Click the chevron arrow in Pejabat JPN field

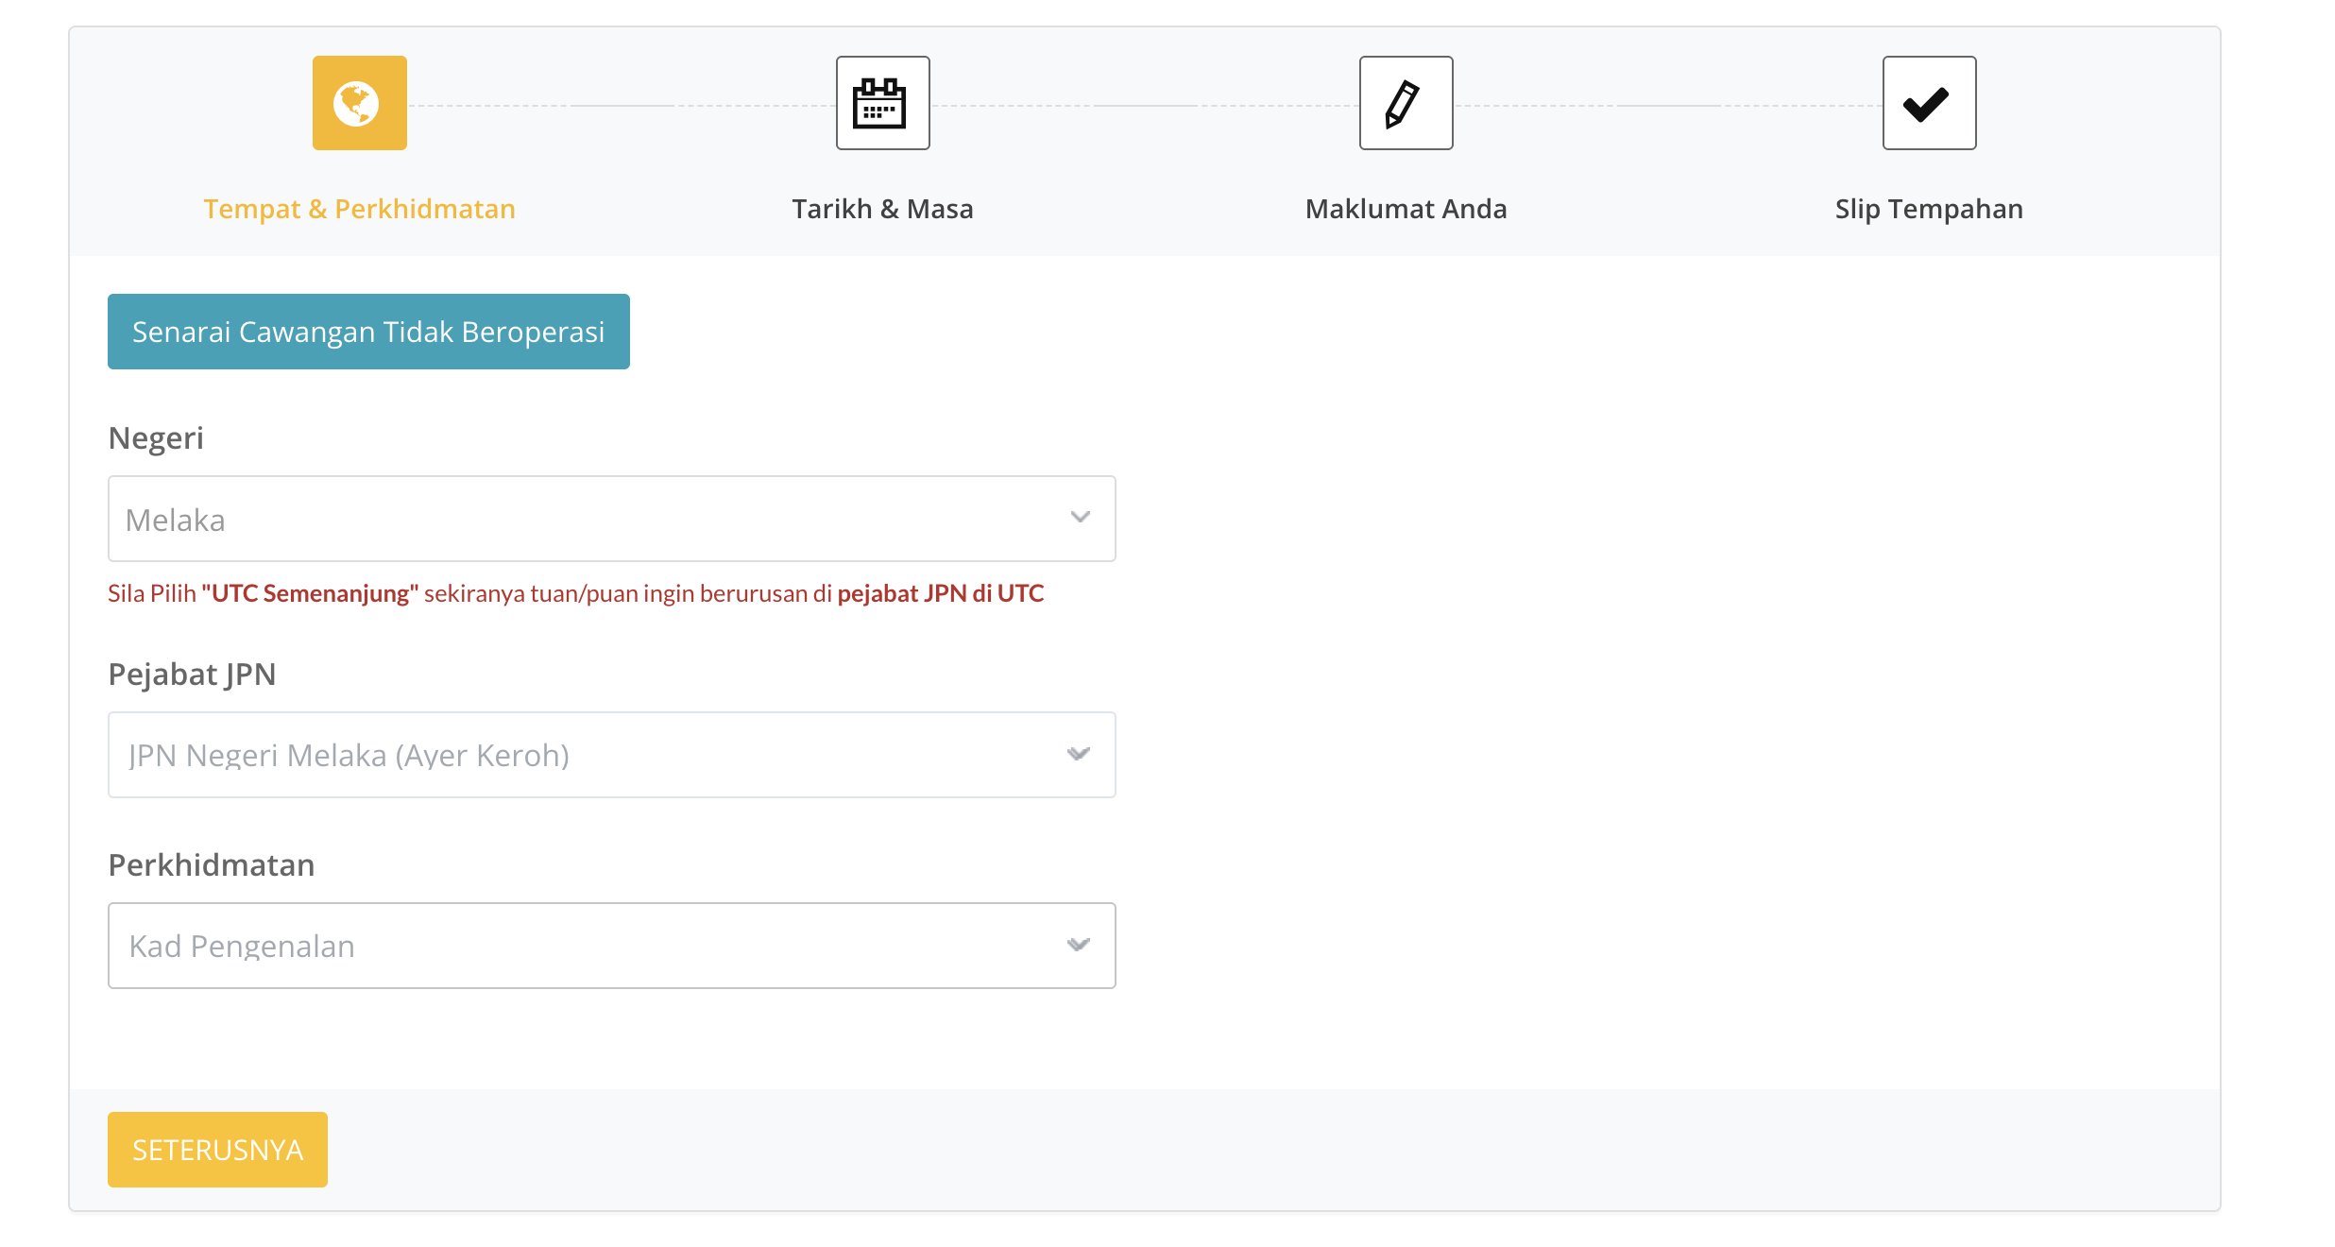click(1079, 754)
